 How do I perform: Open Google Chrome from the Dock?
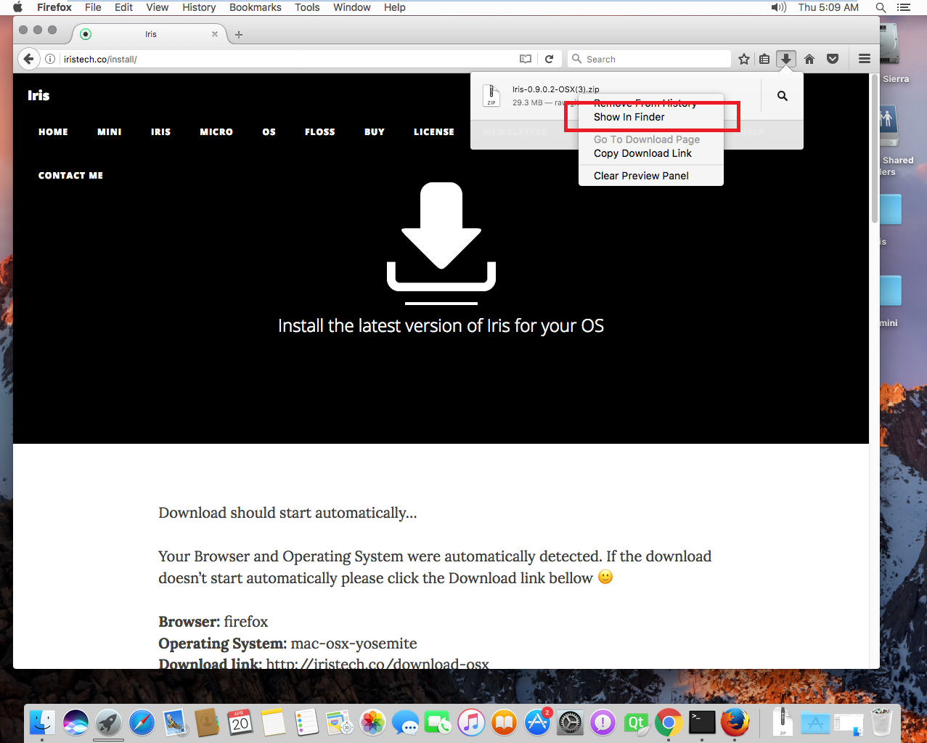(x=669, y=723)
